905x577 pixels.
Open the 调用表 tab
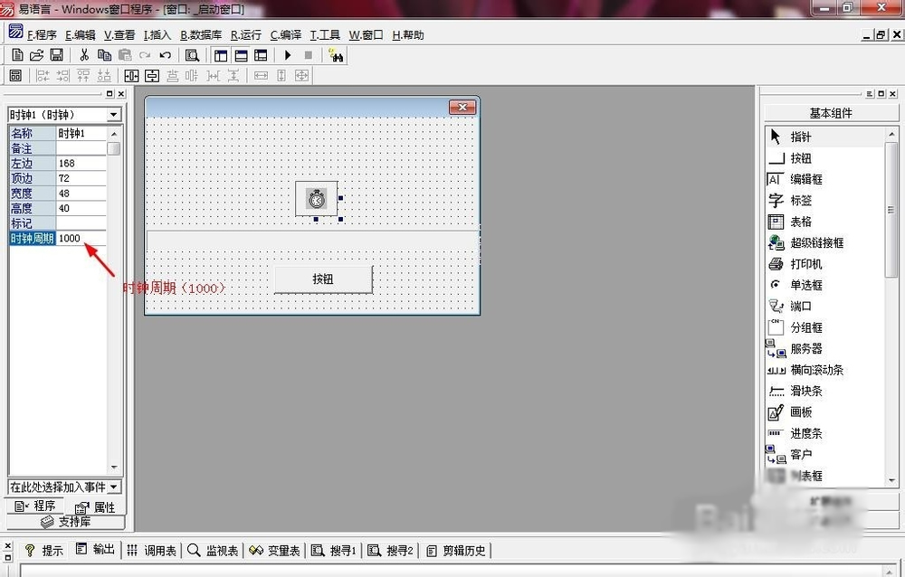pyautogui.click(x=151, y=551)
